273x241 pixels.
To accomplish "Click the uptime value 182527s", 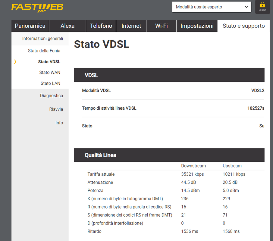I will point(256,108).
